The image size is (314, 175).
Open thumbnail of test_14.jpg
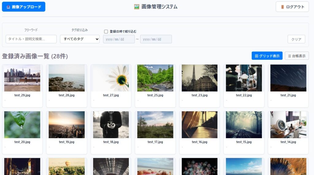288,125
